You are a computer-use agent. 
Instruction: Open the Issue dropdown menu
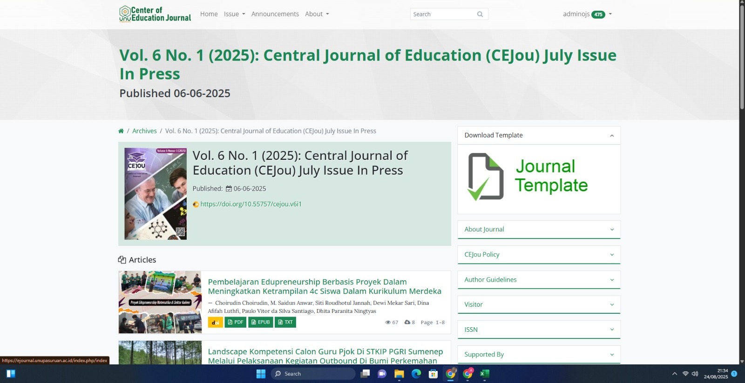[x=234, y=14]
